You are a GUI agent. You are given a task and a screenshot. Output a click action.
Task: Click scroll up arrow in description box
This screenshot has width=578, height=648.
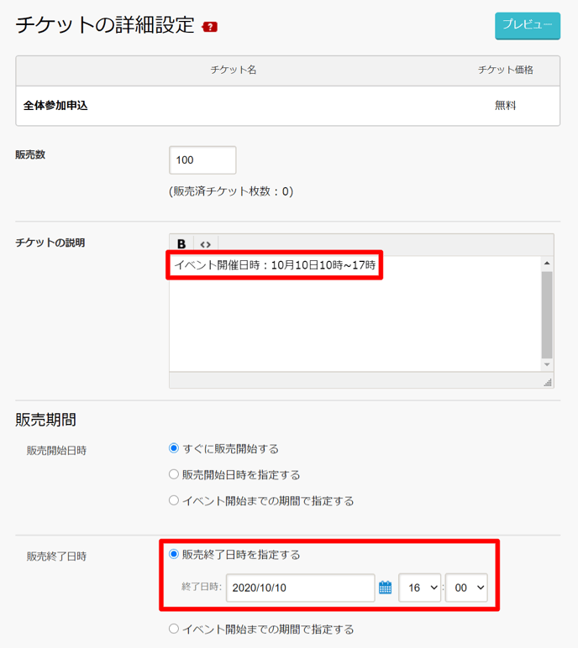coord(548,264)
